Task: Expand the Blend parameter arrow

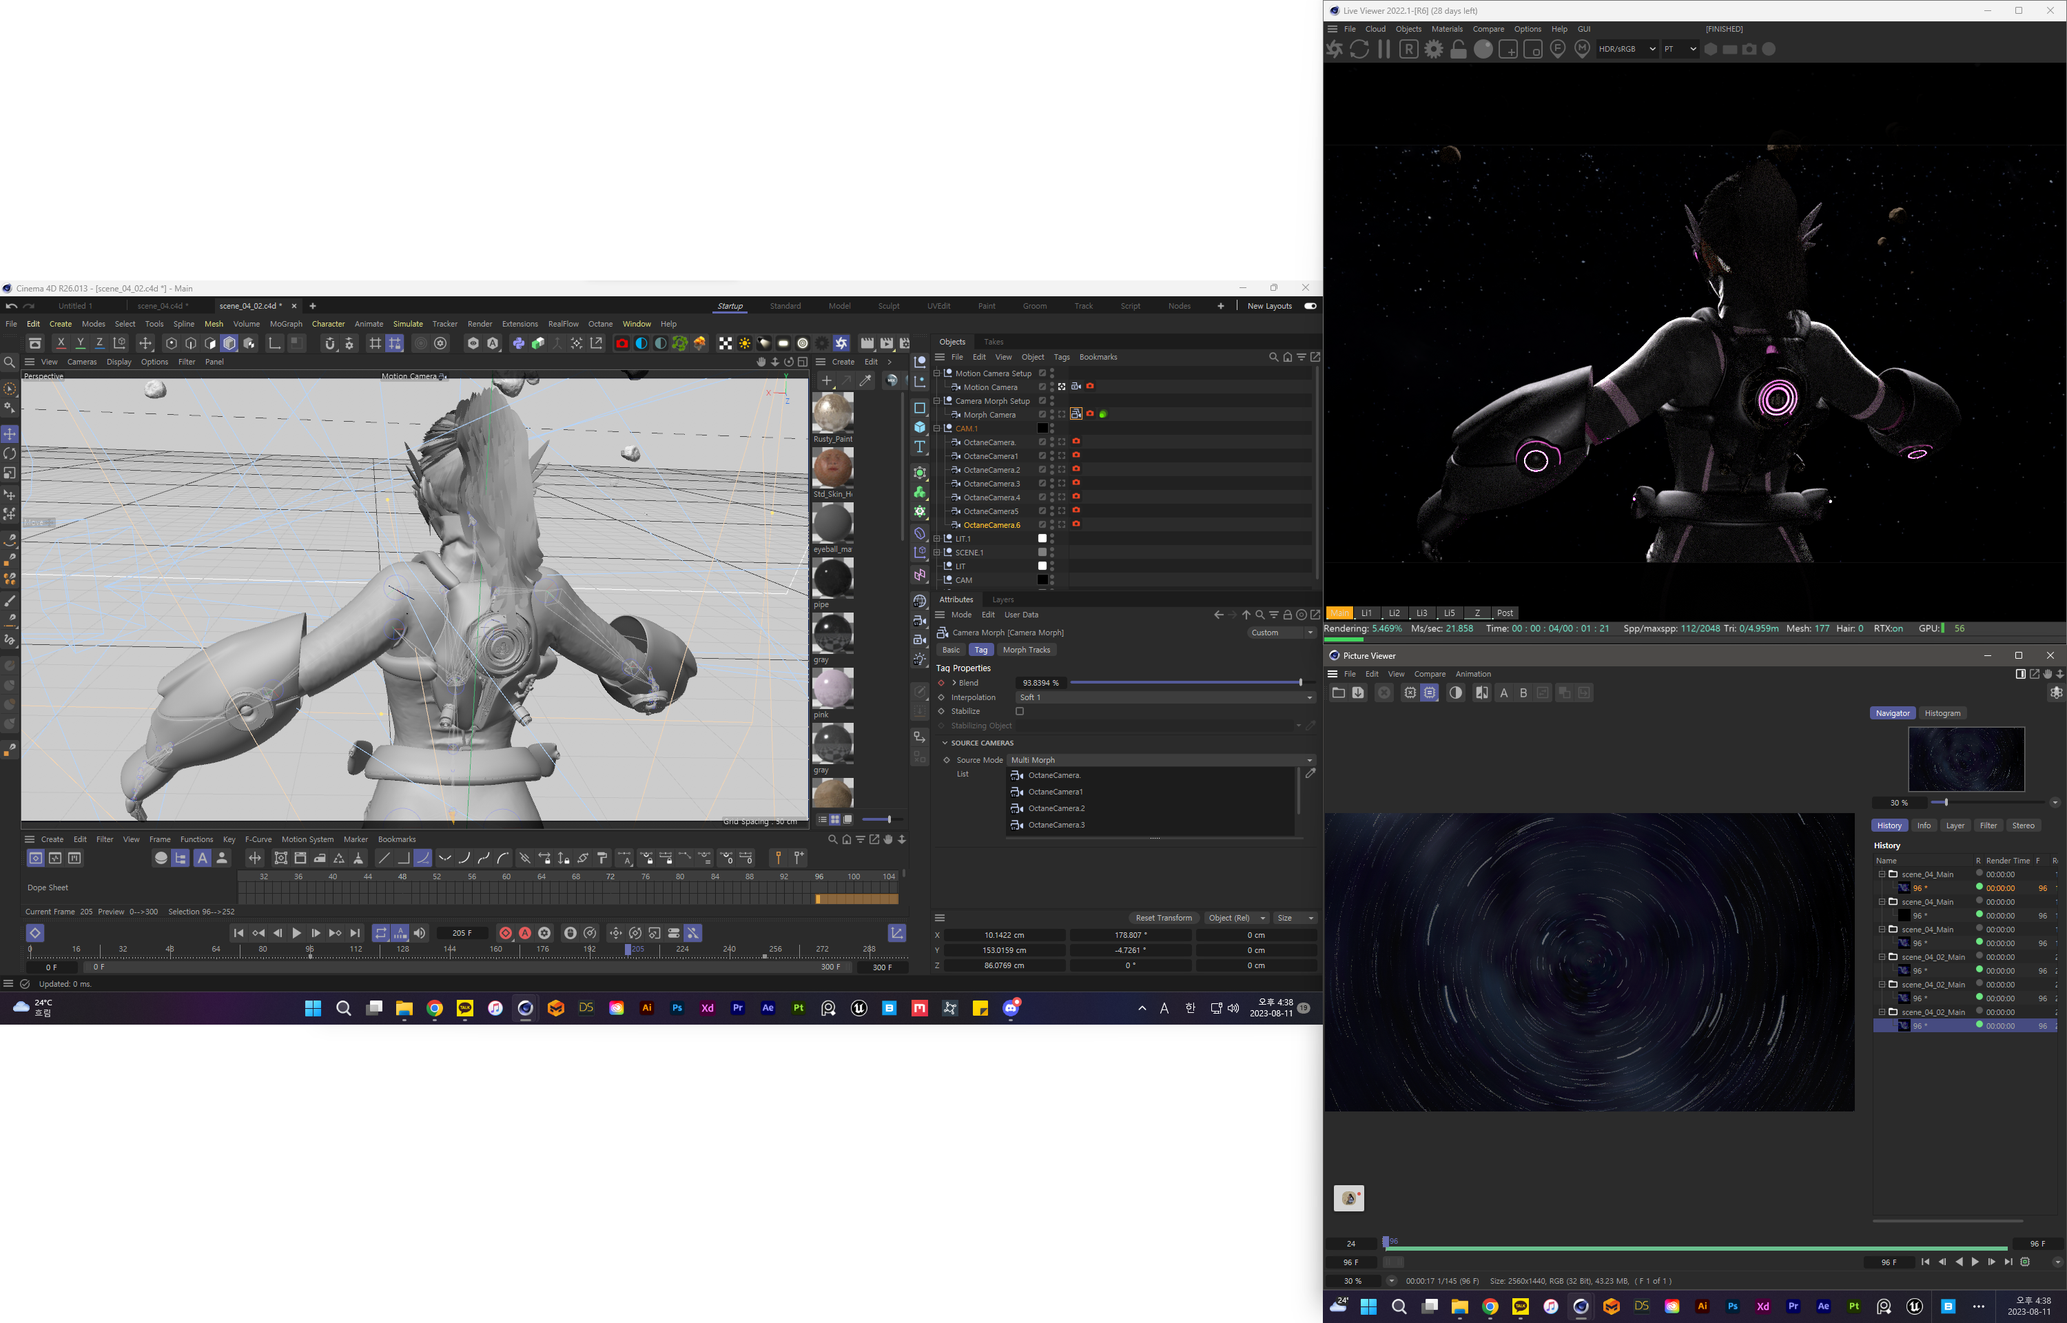Action: [x=954, y=683]
